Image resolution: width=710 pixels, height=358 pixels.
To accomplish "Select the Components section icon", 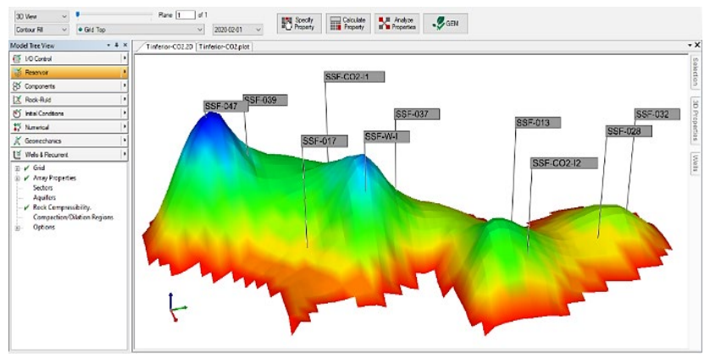I will coord(16,86).
